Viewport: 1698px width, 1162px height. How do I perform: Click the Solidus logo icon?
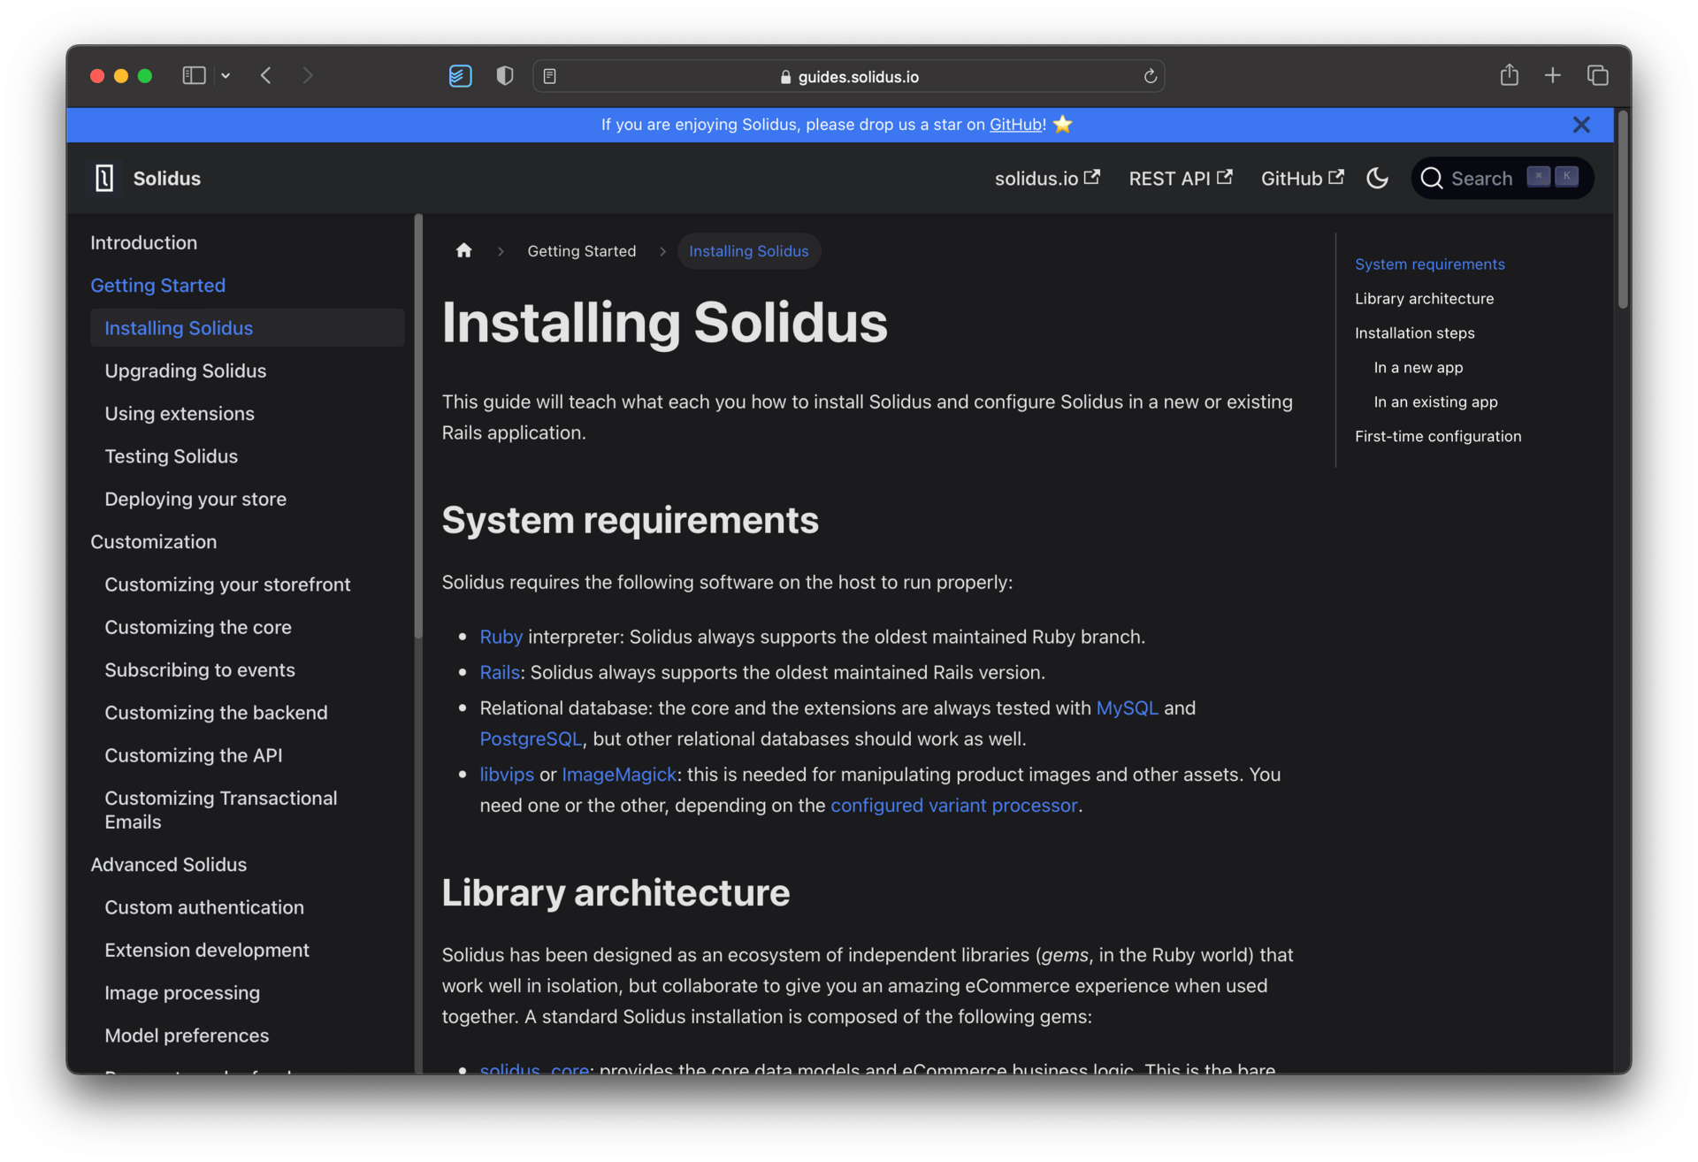tap(104, 179)
